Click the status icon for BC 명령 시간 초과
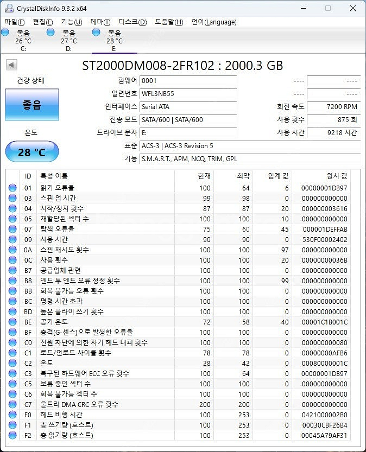Image resolution: width=366 pixels, height=452 pixels. point(12,301)
